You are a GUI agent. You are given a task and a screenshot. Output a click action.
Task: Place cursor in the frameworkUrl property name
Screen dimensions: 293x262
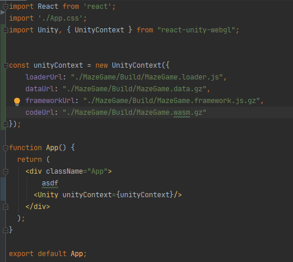coord(50,101)
